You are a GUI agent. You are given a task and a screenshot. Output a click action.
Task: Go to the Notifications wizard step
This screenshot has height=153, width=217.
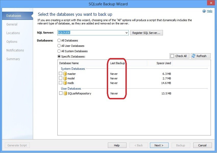15,50
